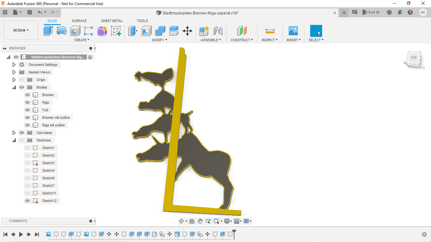Viewport: 431px width, 242px height.
Task: Click the Look At icon
Action: coord(192,221)
